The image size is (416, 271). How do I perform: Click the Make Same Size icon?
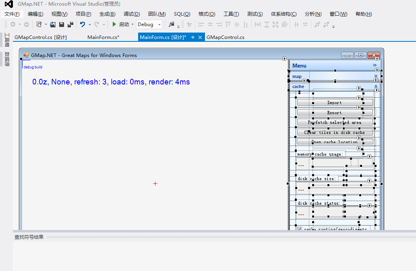point(275,25)
